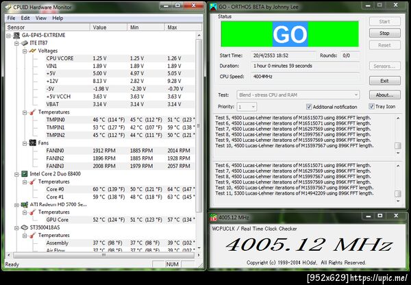This screenshot has width=411, height=285.
Task: Click the Min column header
Action: [146, 27]
